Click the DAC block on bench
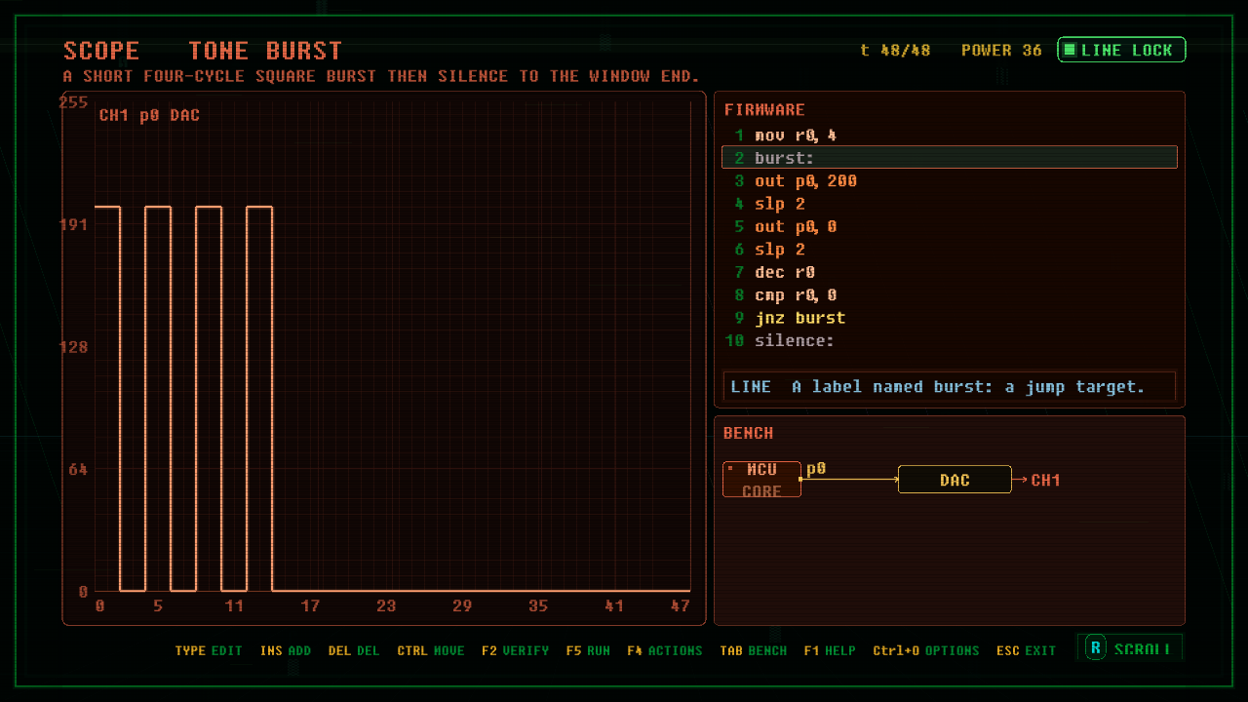Image resolution: width=1248 pixels, height=702 pixels. point(955,480)
